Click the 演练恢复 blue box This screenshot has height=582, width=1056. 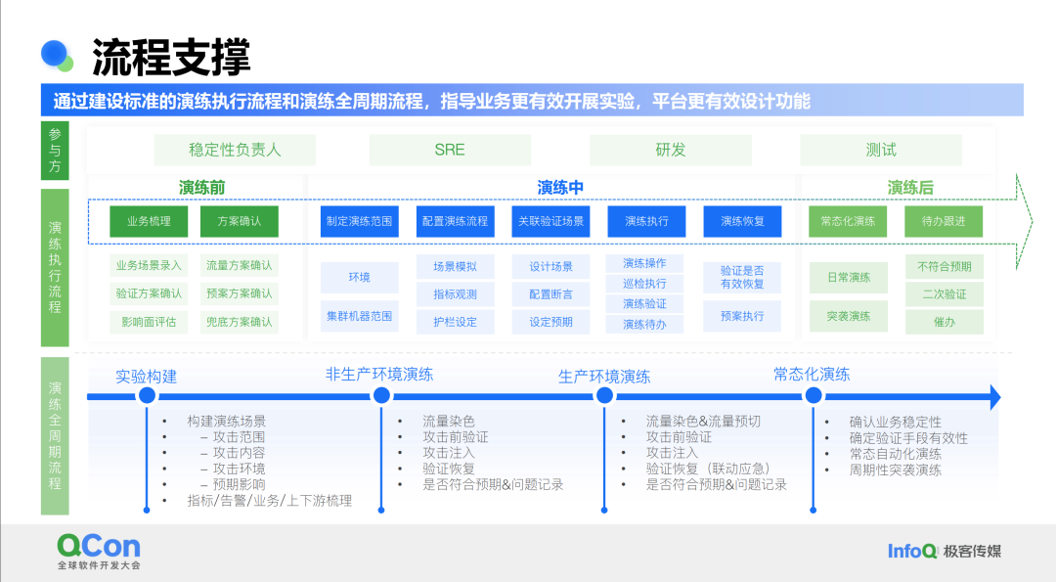pyautogui.click(x=742, y=222)
